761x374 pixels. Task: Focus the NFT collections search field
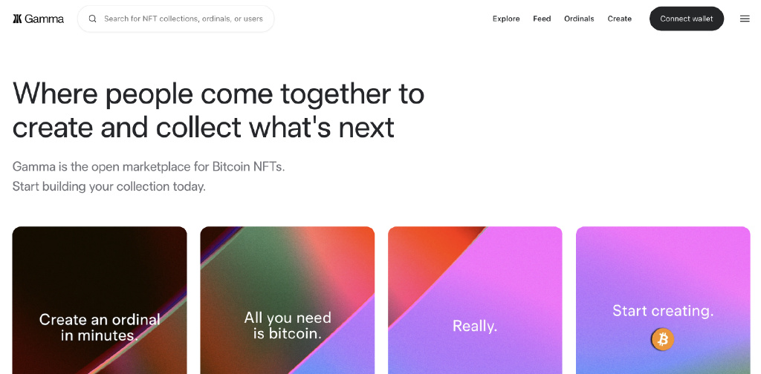pos(183,19)
